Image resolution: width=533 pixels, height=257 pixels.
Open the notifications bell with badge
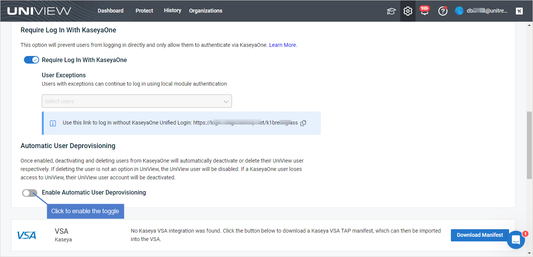pyautogui.click(x=425, y=10)
